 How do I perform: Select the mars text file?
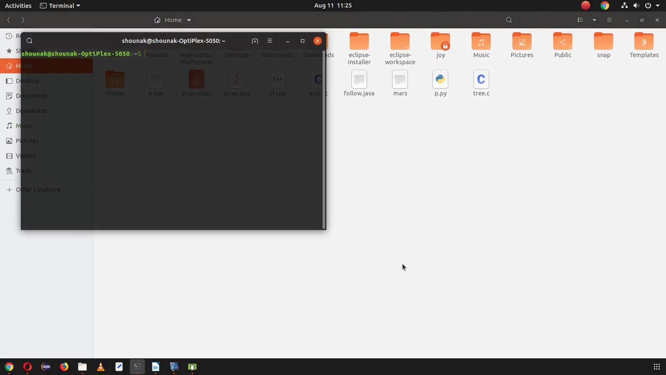400,84
